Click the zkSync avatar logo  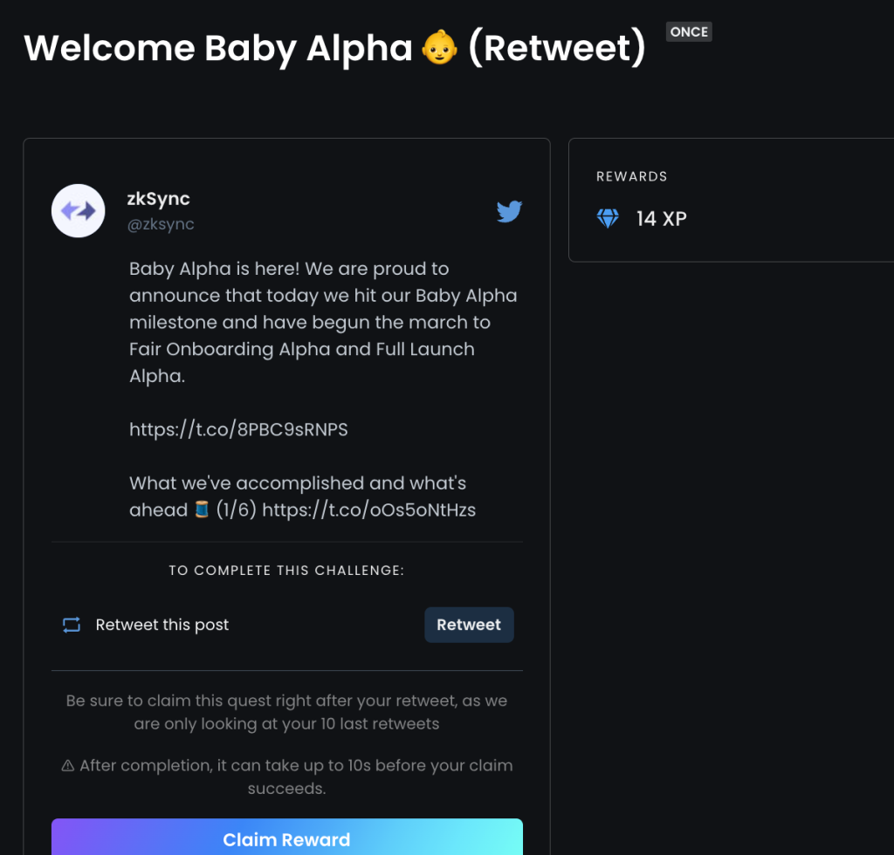click(x=78, y=211)
